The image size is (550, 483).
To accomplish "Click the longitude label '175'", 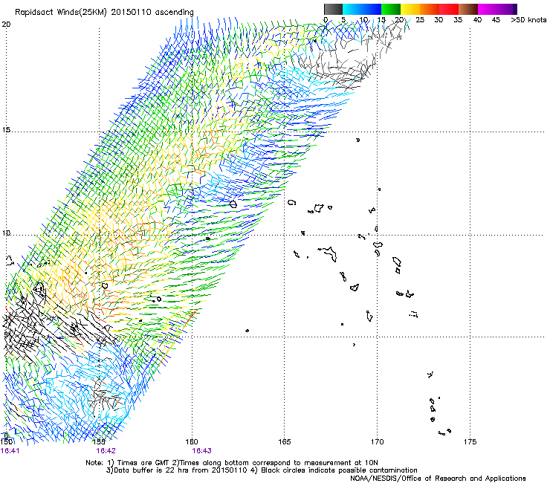I will point(470,441).
